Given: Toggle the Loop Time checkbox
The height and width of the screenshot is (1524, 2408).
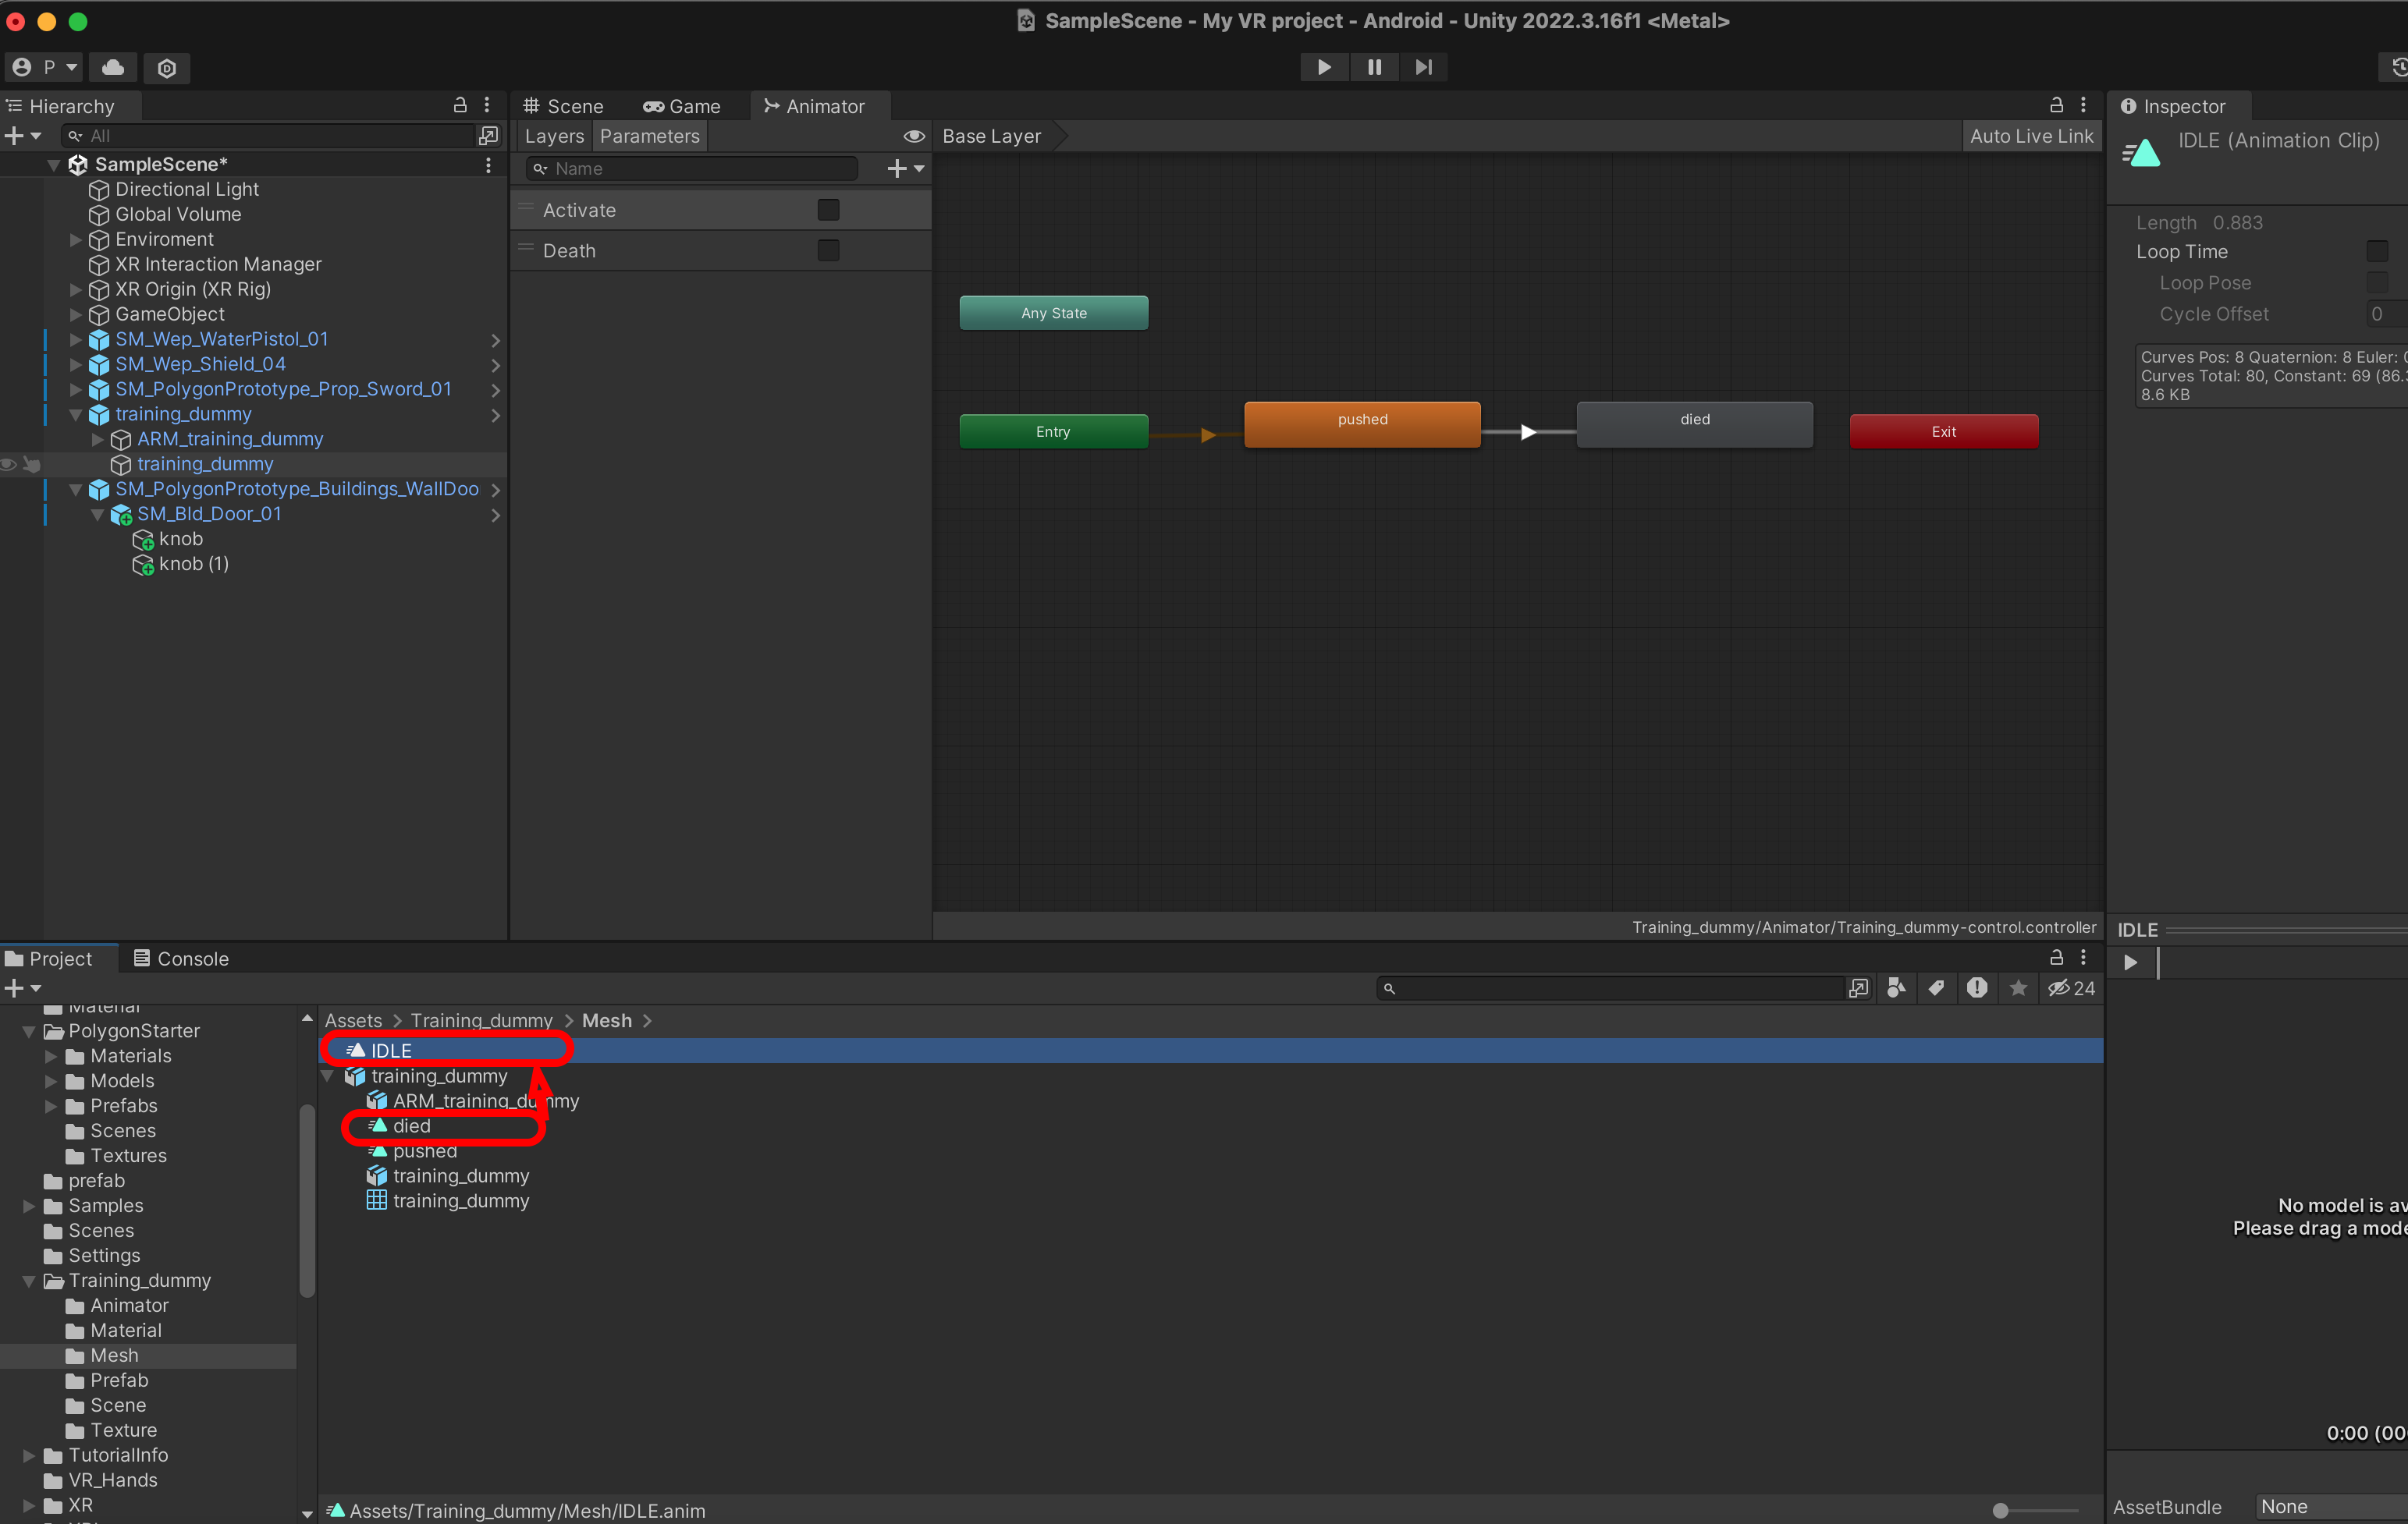Looking at the screenshot, I should click(2376, 252).
